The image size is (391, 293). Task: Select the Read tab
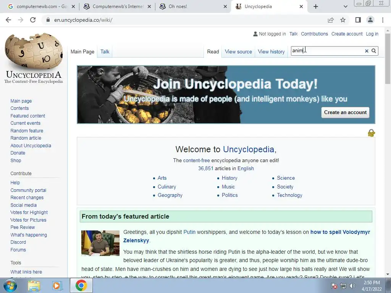coord(213,52)
